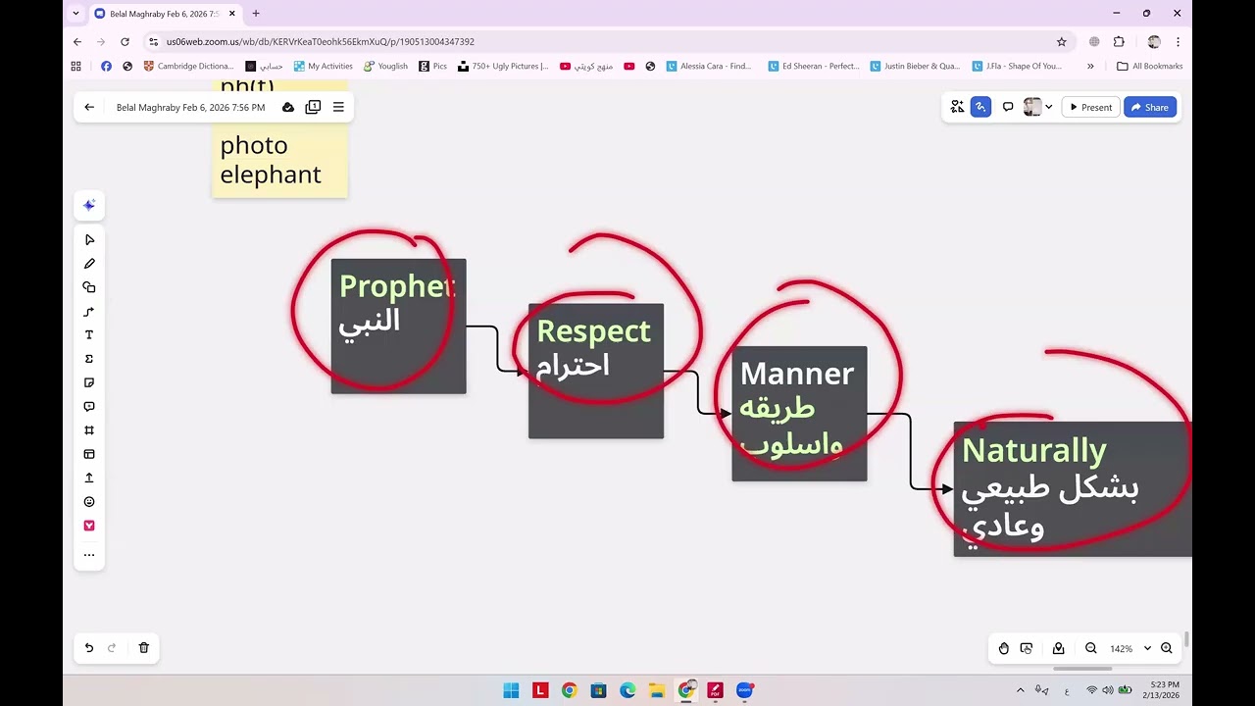Select the Prophet card
The image size is (1255, 706).
click(398, 327)
